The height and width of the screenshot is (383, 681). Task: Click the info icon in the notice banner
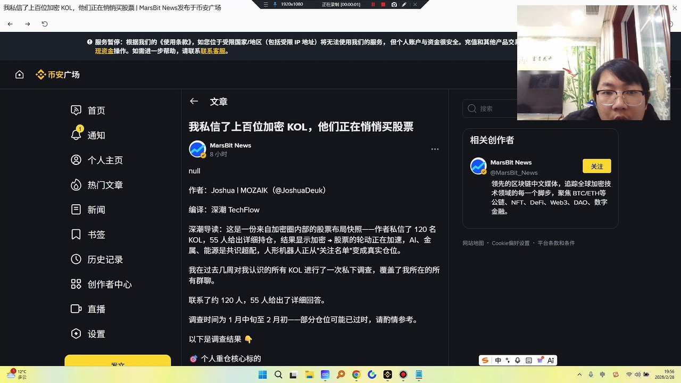[x=90, y=42]
